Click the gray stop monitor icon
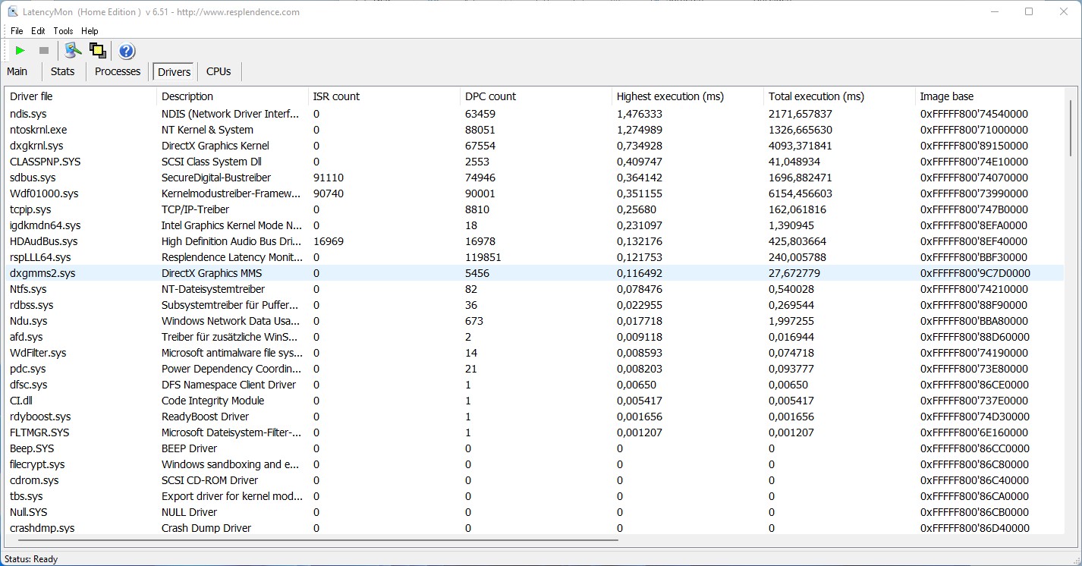Viewport: 1082px width, 566px height. click(x=44, y=51)
